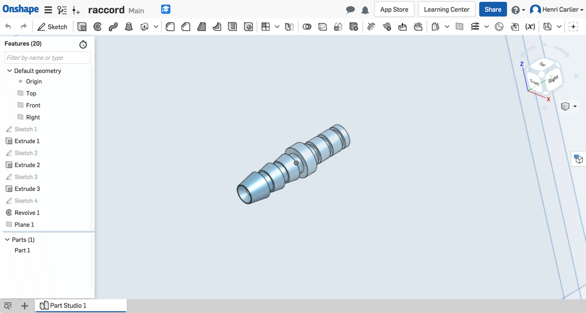Show regeneration times stopwatch icon

coord(83,44)
